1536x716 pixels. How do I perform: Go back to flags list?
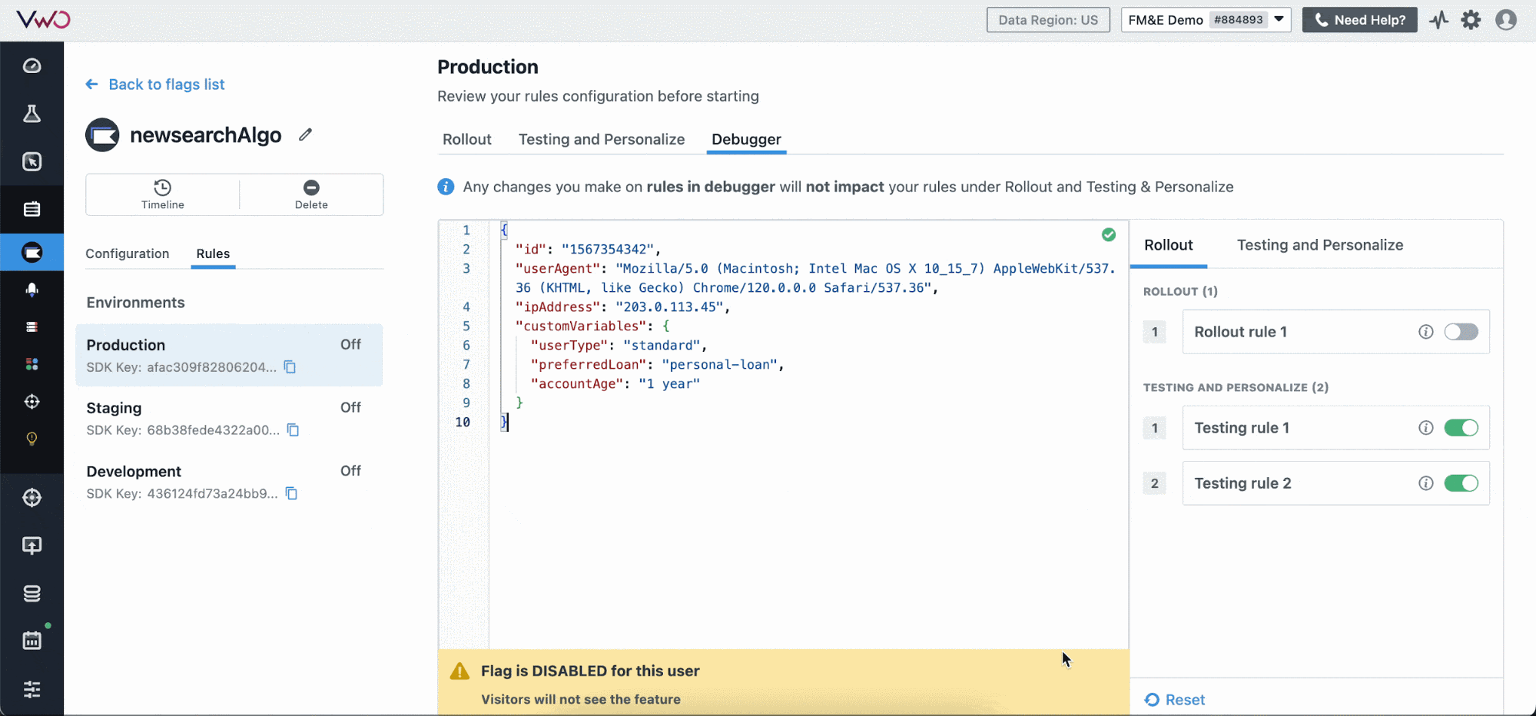click(x=155, y=85)
